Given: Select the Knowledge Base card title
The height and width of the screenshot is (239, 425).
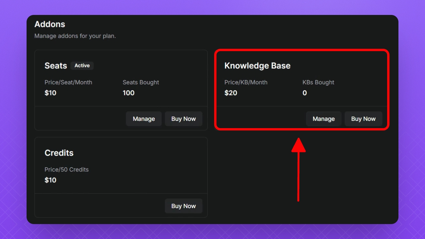Looking at the screenshot, I should [x=257, y=66].
